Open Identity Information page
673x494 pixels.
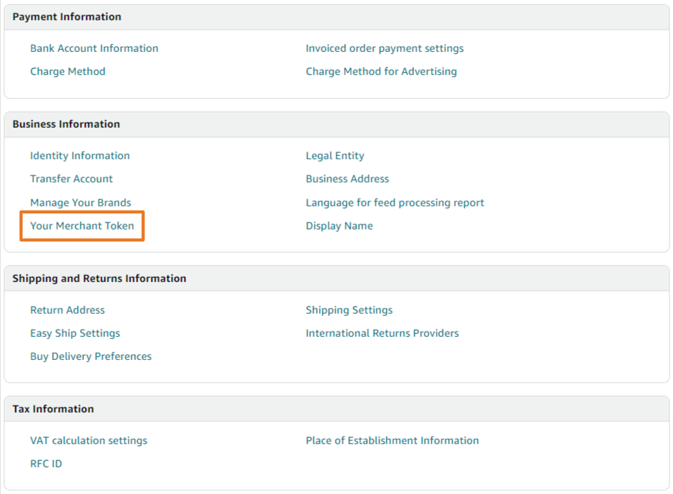[80, 156]
